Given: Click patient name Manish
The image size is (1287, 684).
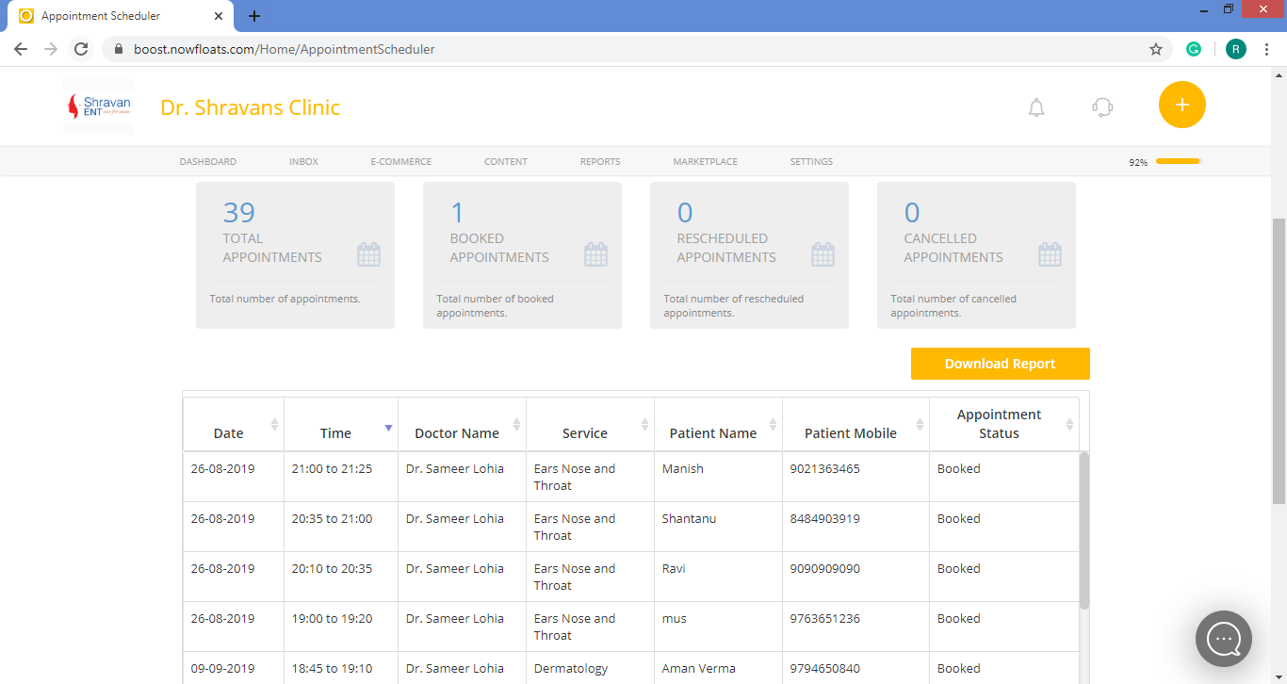Looking at the screenshot, I should (683, 468).
